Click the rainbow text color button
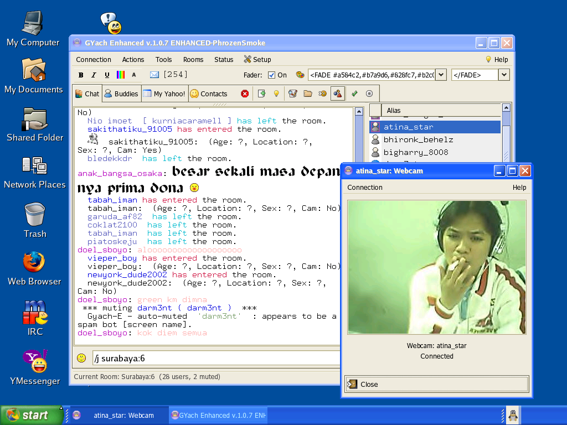 tap(120, 75)
